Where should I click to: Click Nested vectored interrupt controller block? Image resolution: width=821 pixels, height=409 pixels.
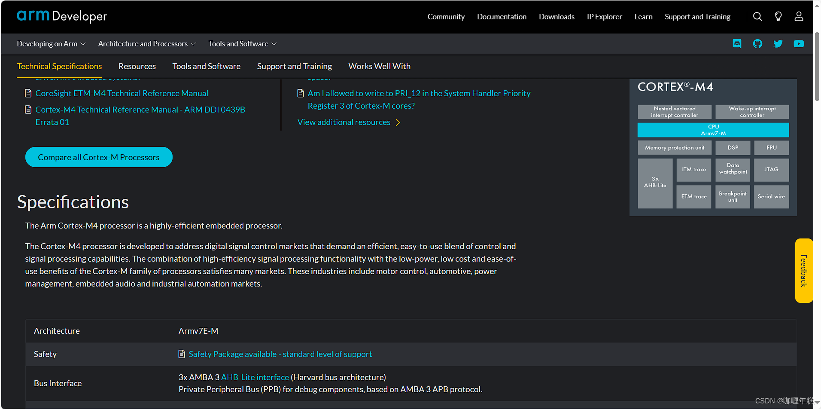coord(675,112)
